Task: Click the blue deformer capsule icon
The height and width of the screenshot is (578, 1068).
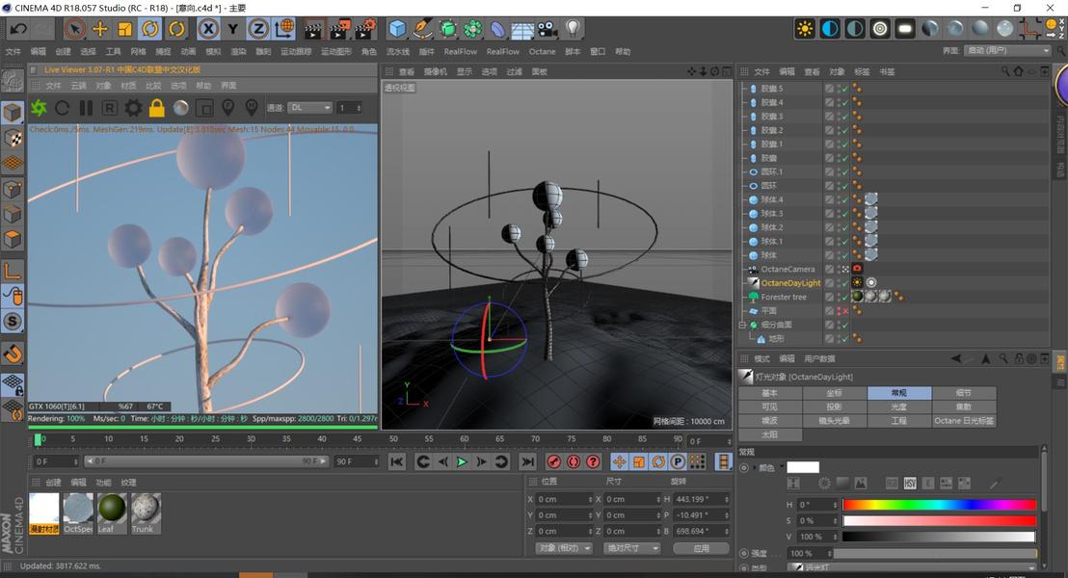Action: click(x=498, y=29)
